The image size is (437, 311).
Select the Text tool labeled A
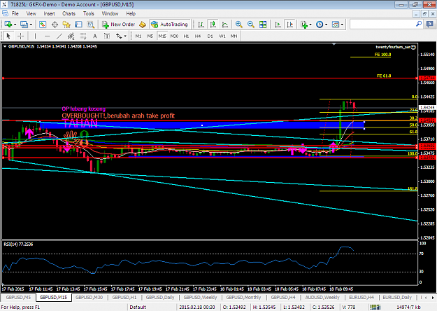95,36
